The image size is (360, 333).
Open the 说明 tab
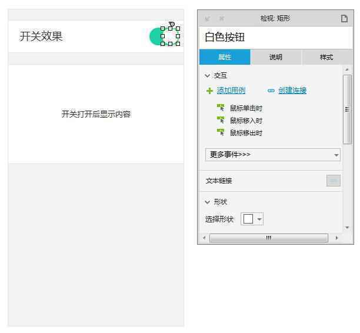275,56
